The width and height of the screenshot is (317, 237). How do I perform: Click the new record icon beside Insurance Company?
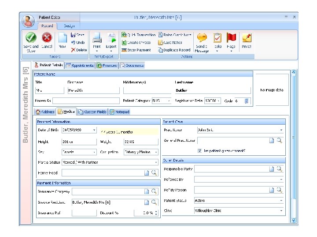coord(147,192)
